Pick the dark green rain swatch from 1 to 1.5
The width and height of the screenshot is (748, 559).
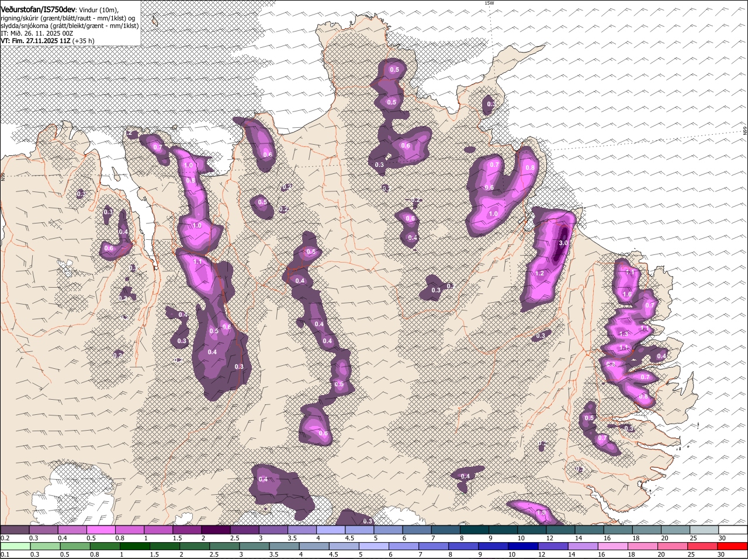pyautogui.click(x=136, y=546)
